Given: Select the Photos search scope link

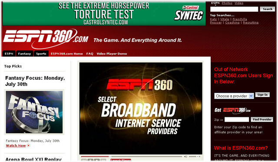Looking at the screenshot, I should [x=227, y=3].
